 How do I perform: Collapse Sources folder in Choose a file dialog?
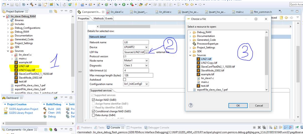click(x=190, y=55)
